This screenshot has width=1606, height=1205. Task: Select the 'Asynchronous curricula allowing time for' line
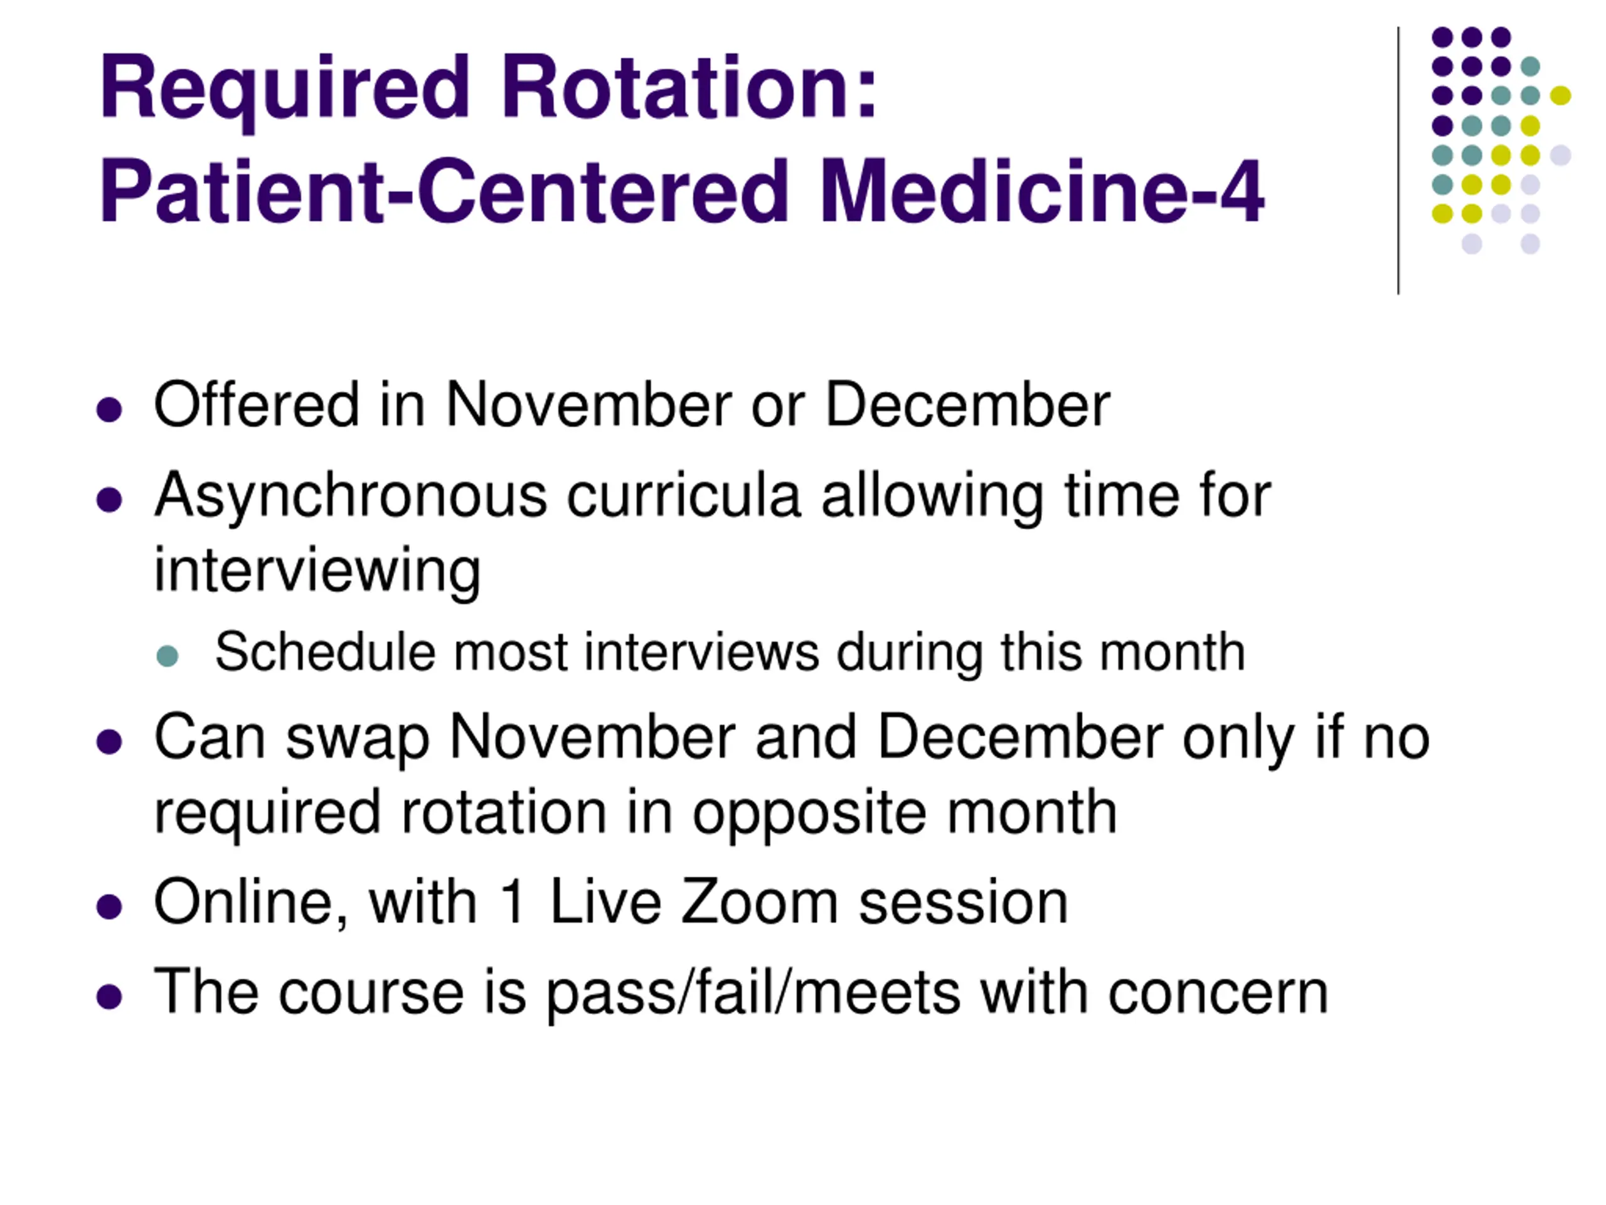point(713,495)
